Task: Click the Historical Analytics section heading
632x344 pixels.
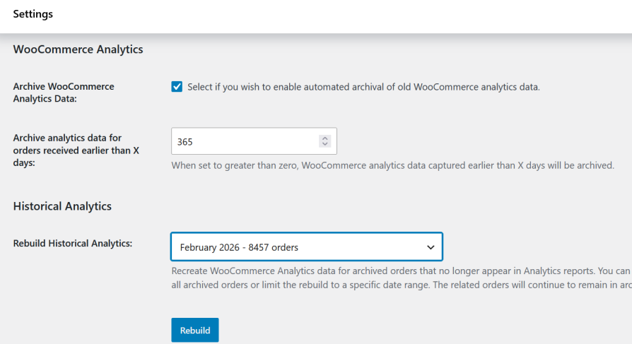Action: tap(62, 206)
